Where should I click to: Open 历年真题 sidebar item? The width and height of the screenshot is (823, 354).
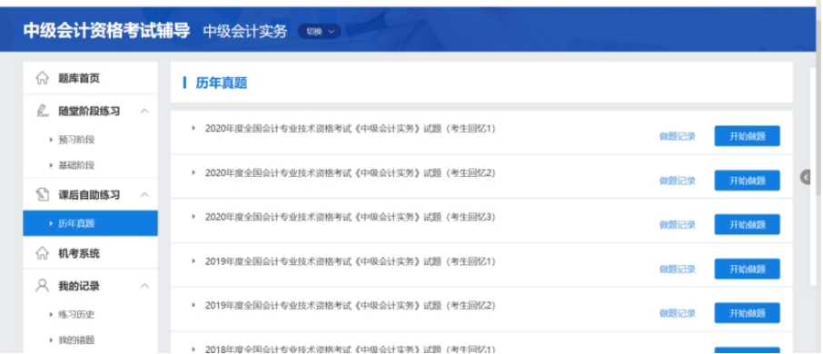[x=90, y=223]
